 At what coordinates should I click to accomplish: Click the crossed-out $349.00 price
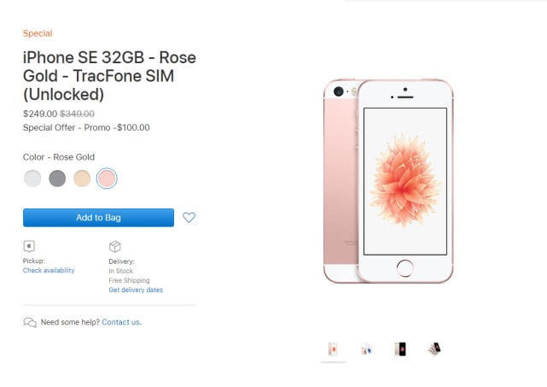coord(77,114)
